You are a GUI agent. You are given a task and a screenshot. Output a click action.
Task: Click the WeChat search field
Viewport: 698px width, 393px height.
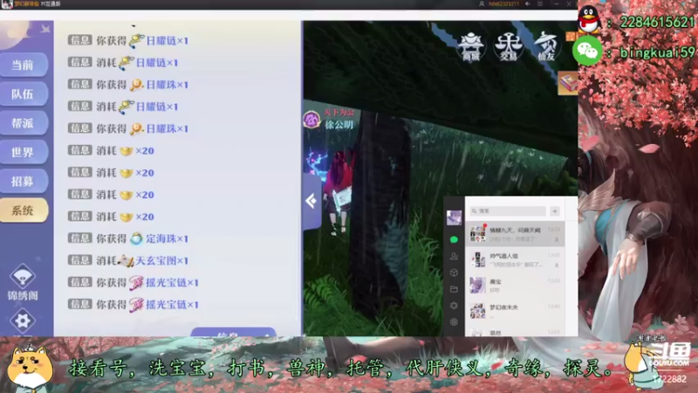click(508, 211)
